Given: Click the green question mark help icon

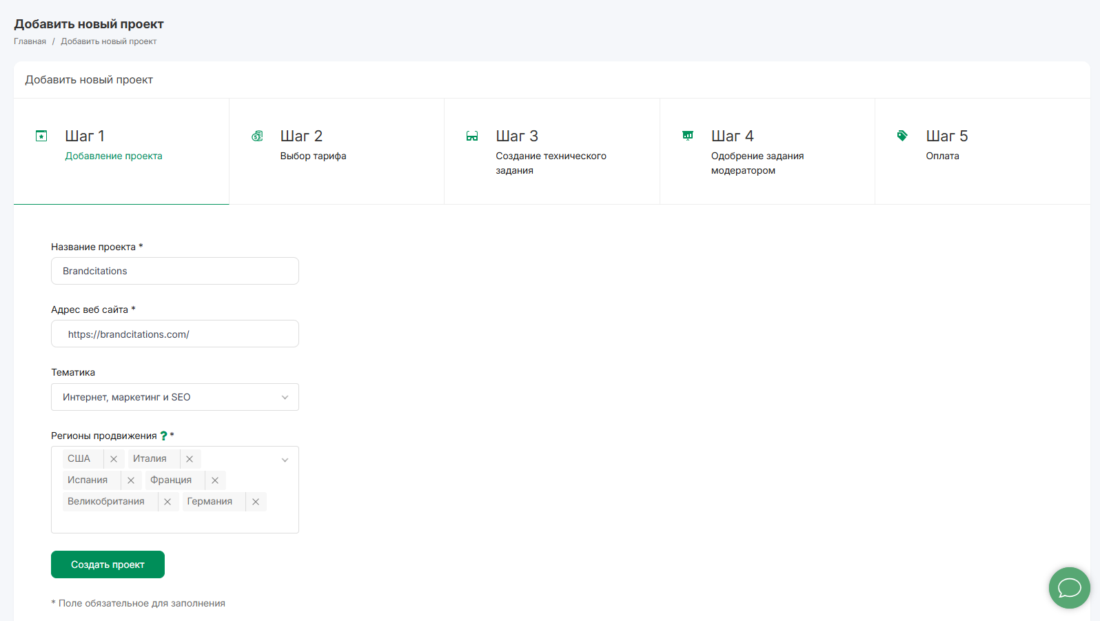Looking at the screenshot, I should (x=163, y=436).
